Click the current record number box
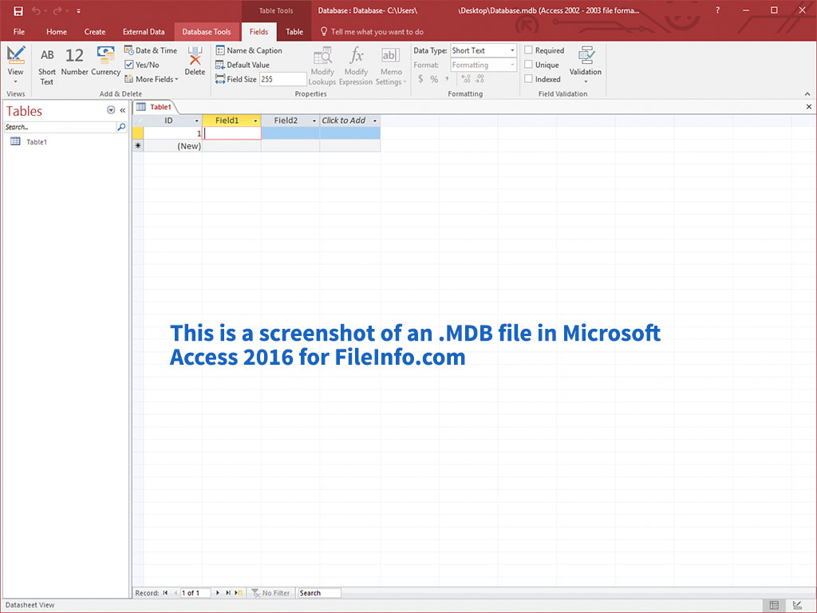The image size is (817, 613). pyautogui.click(x=195, y=593)
